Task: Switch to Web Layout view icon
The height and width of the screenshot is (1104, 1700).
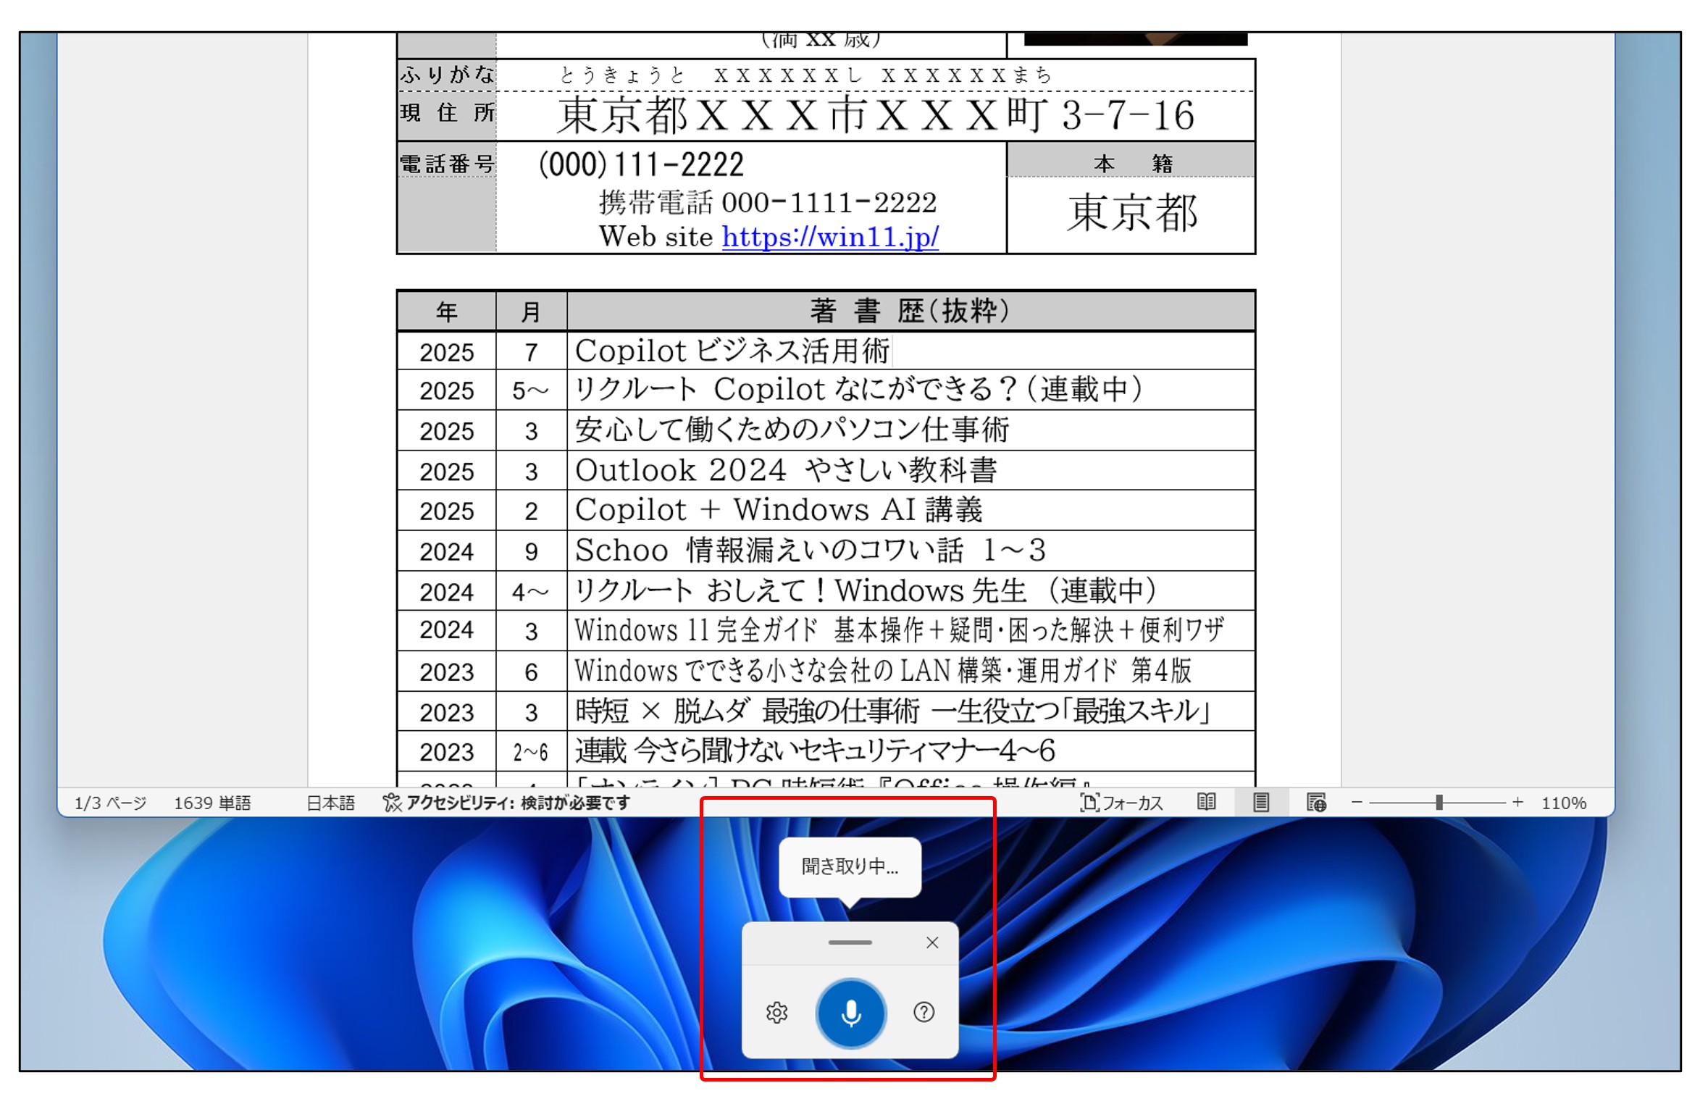Action: point(1316,802)
